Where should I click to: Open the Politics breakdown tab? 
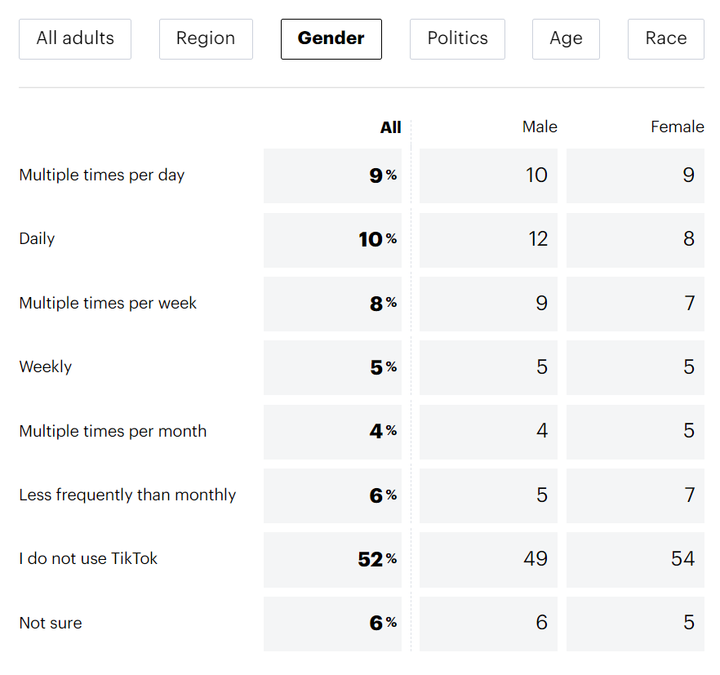[x=457, y=38]
